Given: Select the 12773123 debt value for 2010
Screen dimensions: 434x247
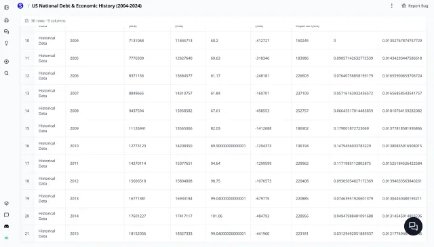Looking at the screenshot, I should [x=137, y=146].
